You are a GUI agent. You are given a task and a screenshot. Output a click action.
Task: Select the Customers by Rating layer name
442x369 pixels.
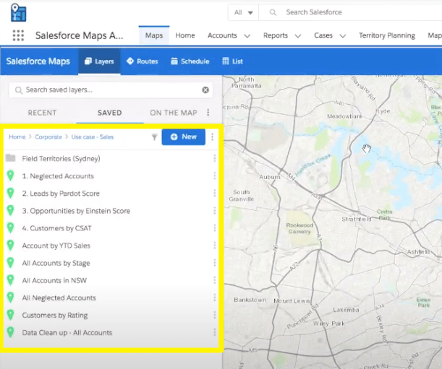coord(55,316)
